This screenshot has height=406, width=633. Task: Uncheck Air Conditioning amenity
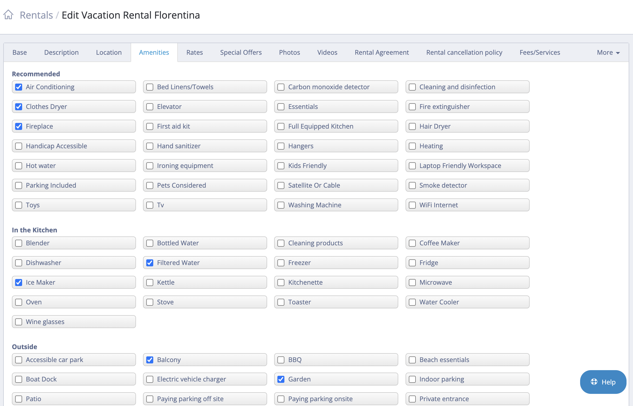point(19,87)
